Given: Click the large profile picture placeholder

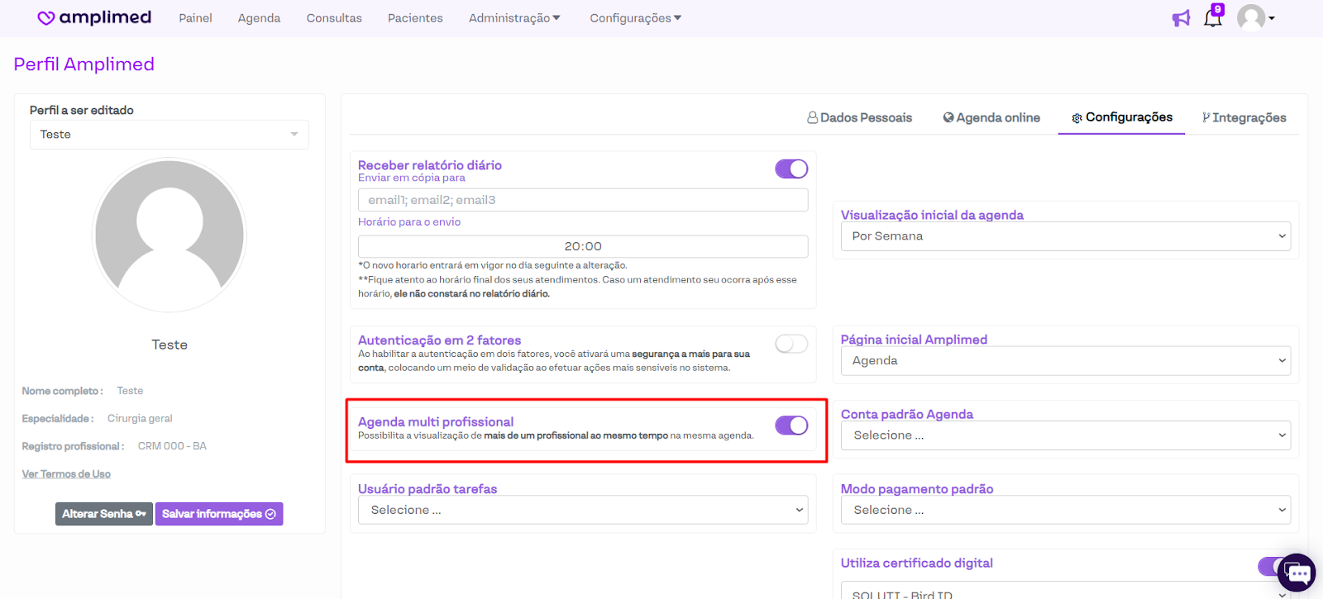Looking at the screenshot, I should 170,235.
